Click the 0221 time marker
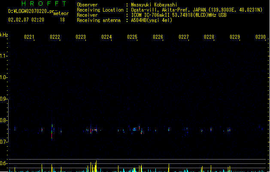The height and width of the screenshot is (172, 270). pos(29,37)
